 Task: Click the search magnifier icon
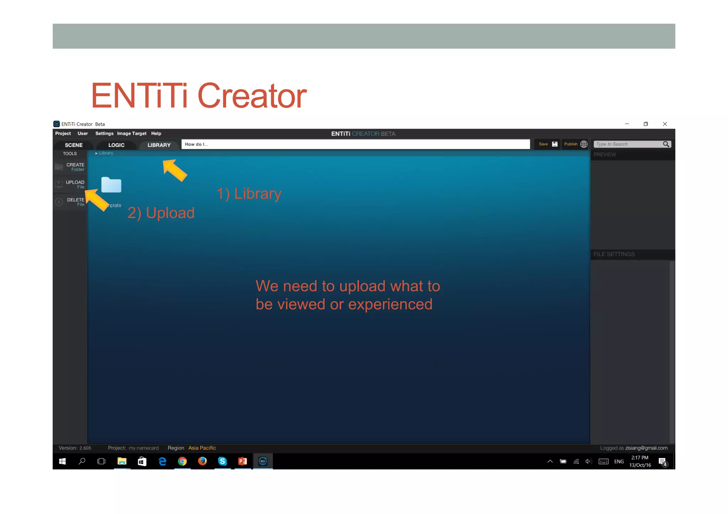click(x=666, y=144)
